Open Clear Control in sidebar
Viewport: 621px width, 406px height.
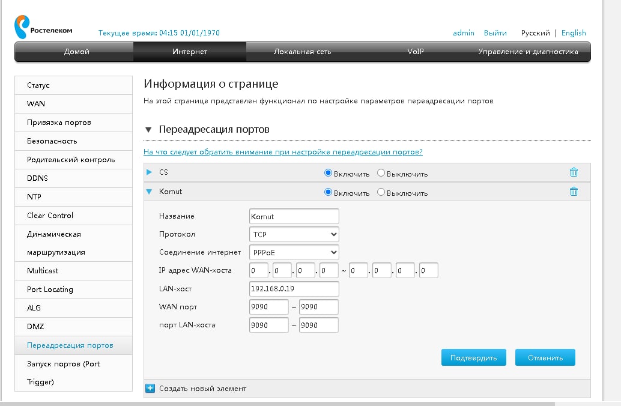(x=74, y=216)
